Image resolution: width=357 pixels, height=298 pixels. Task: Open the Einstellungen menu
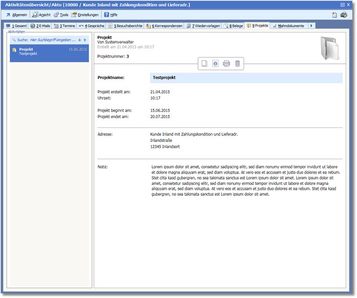tap(86, 15)
